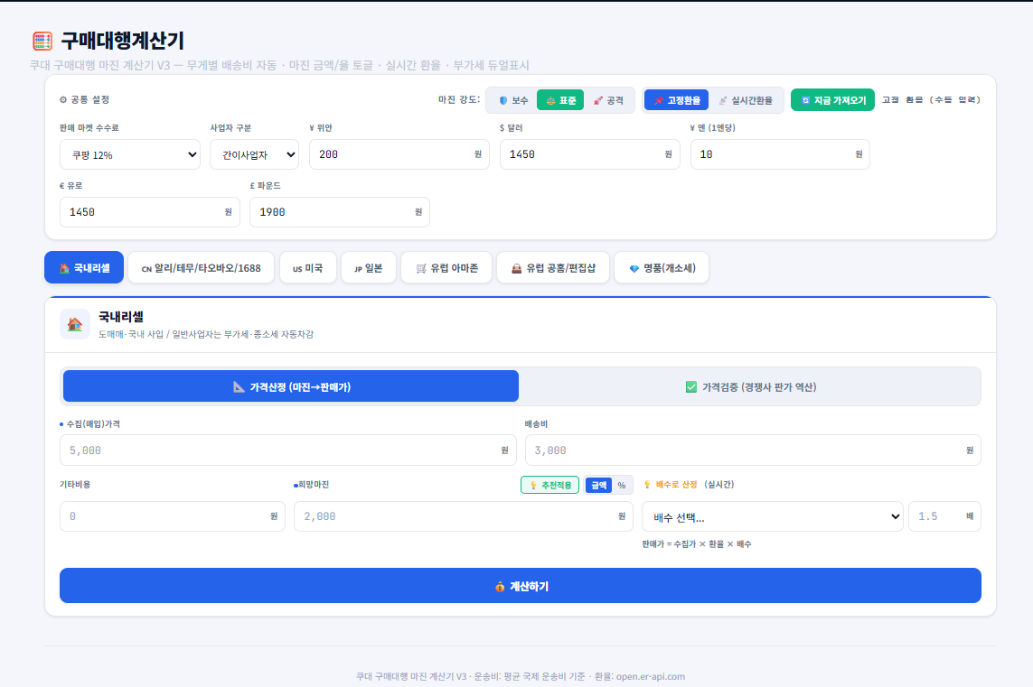
Task: Click the 배송비 input field
Action: tap(753, 450)
